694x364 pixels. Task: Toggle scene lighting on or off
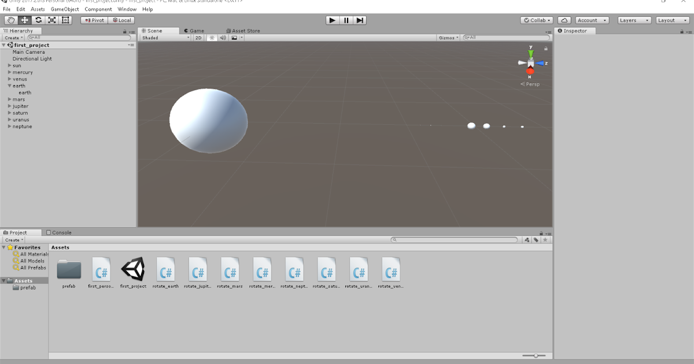(213, 37)
